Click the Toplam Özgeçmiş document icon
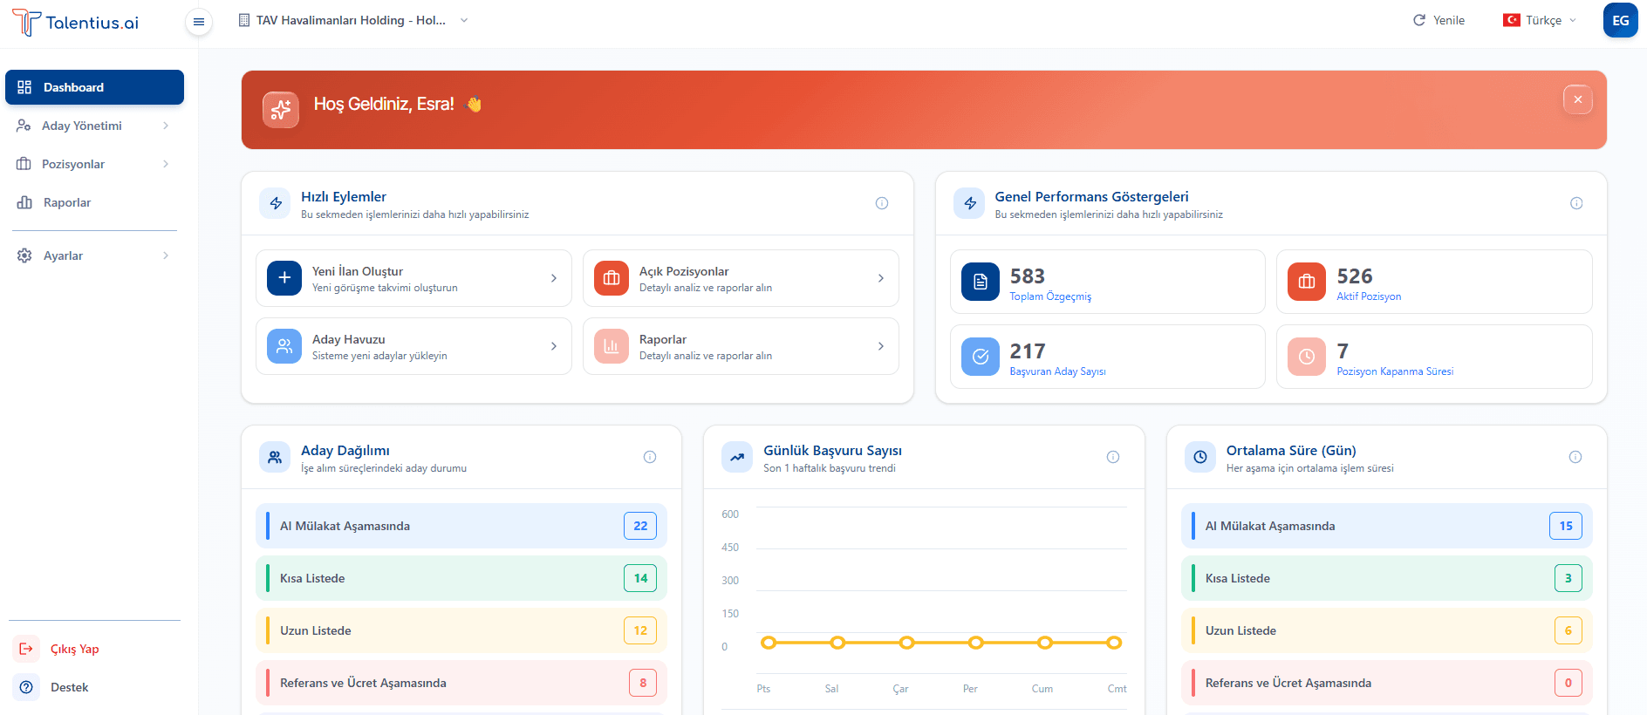The image size is (1647, 715). (x=981, y=282)
